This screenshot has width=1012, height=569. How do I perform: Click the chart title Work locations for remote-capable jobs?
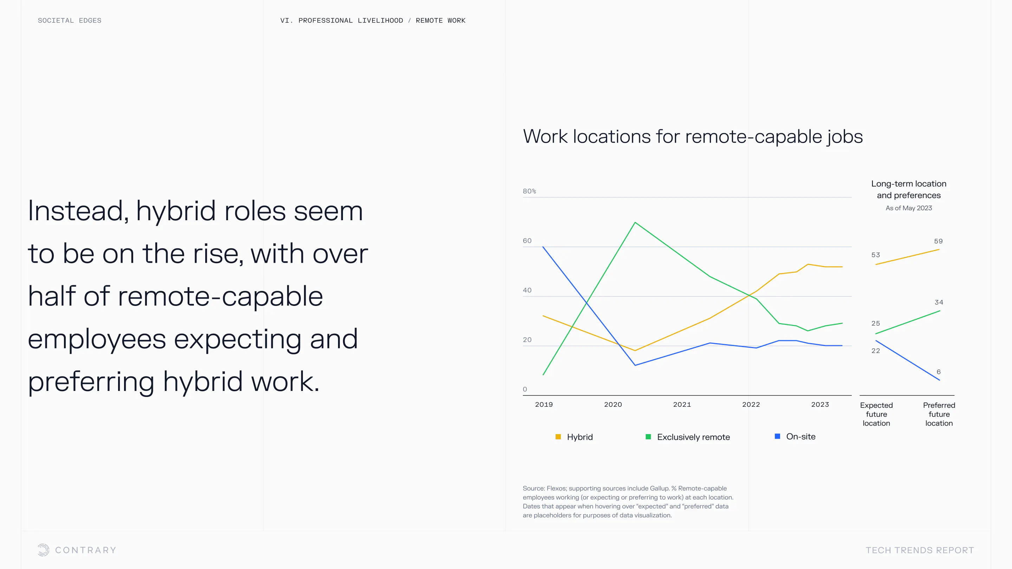pos(693,137)
